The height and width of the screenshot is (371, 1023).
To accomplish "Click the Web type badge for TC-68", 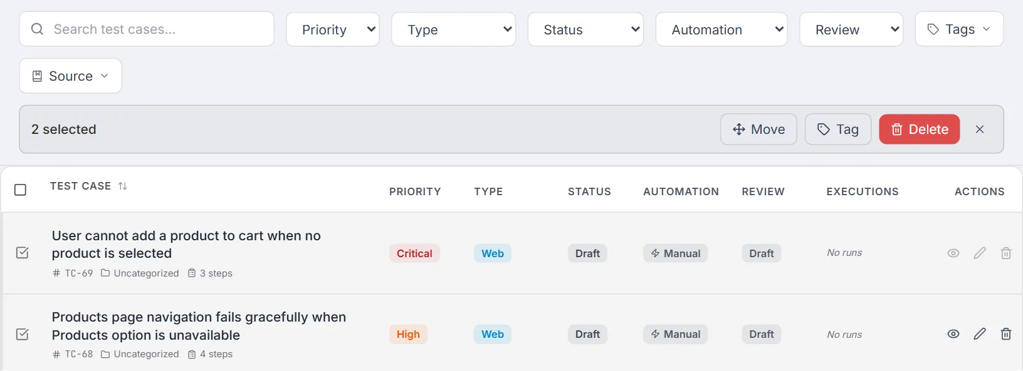I will click(x=493, y=334).
